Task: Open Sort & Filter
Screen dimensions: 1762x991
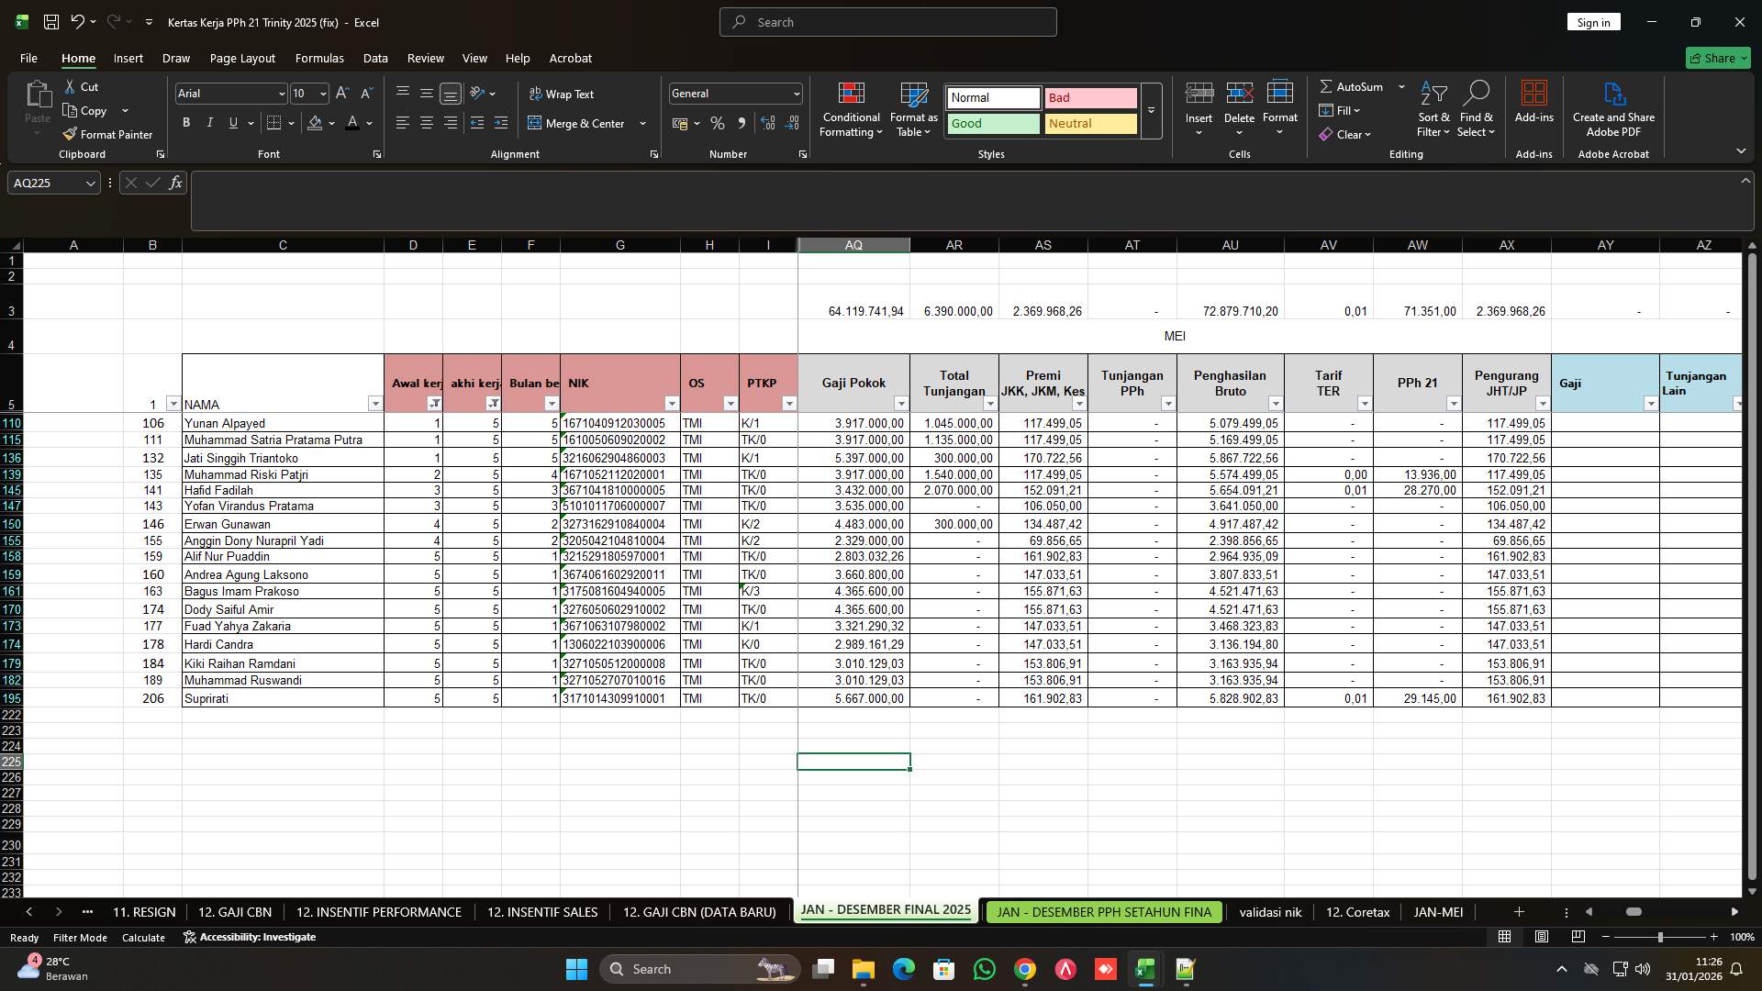Action: (x=1433, y=108)
